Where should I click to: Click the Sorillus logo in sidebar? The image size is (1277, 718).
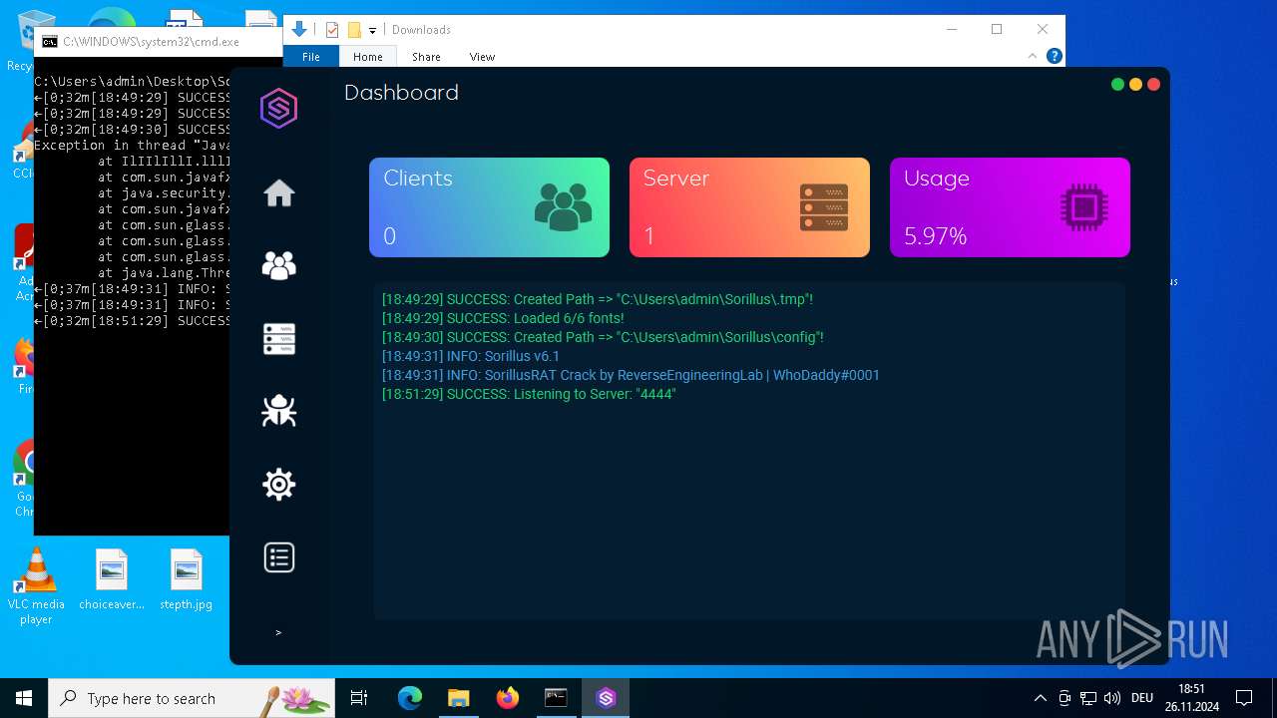tap(278, 108)
